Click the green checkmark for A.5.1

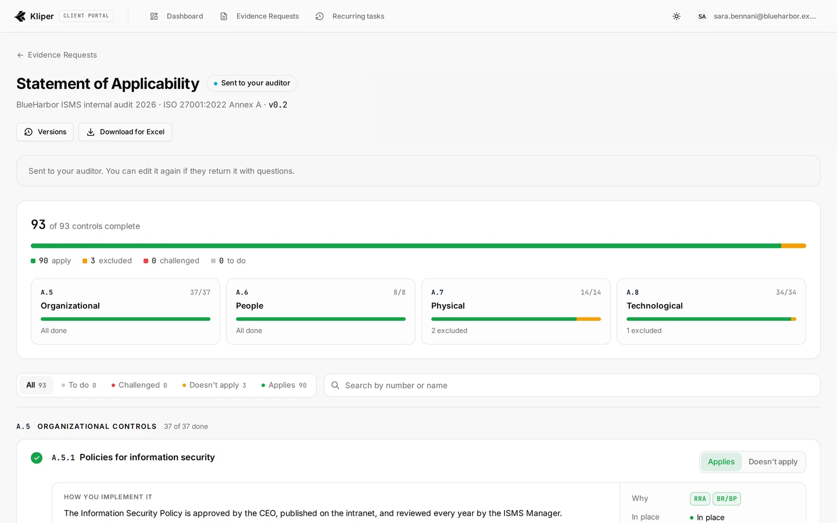click(x=37, y=458)
